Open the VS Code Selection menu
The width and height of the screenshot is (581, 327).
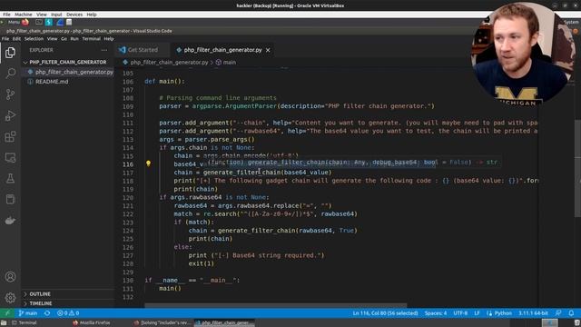tap(34, 38)
